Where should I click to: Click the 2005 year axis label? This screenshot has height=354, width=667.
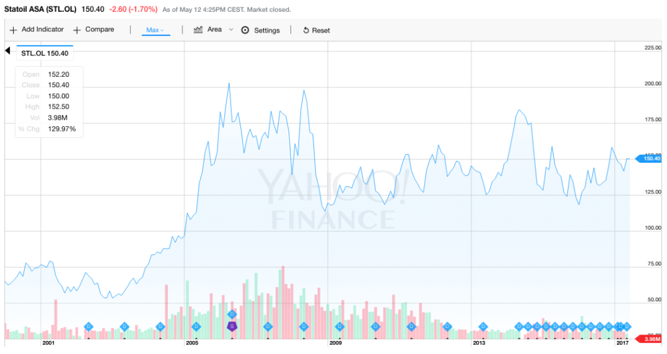192,343
